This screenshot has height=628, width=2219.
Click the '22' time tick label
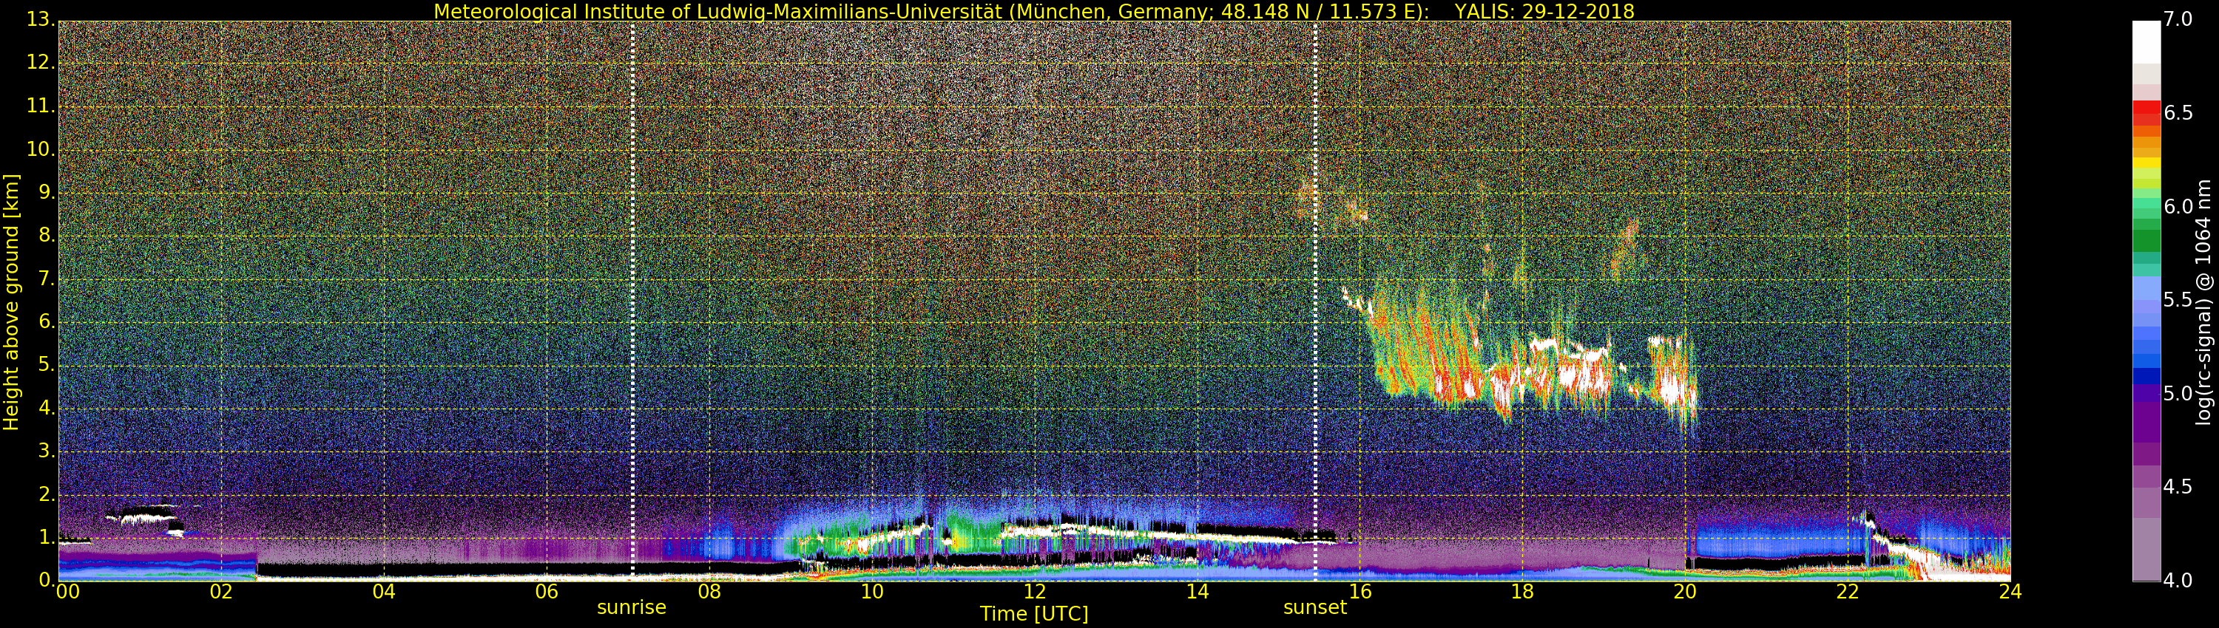pos(1848,591)
